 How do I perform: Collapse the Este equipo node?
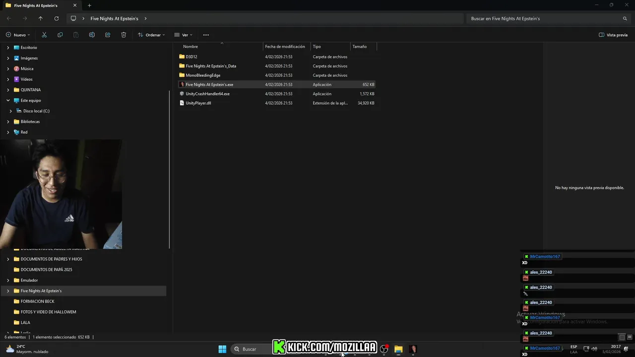point(8,100)
